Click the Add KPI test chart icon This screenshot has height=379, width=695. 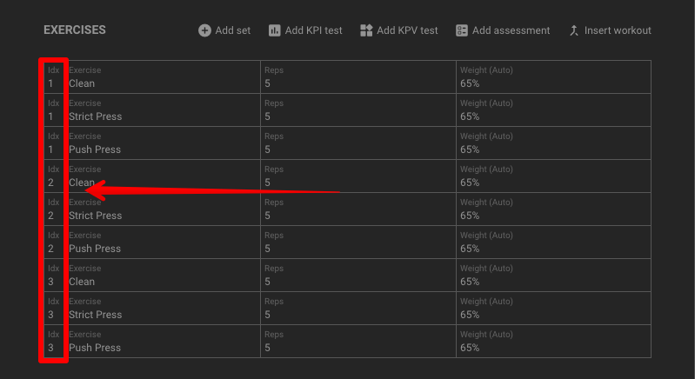click(274, 30)
